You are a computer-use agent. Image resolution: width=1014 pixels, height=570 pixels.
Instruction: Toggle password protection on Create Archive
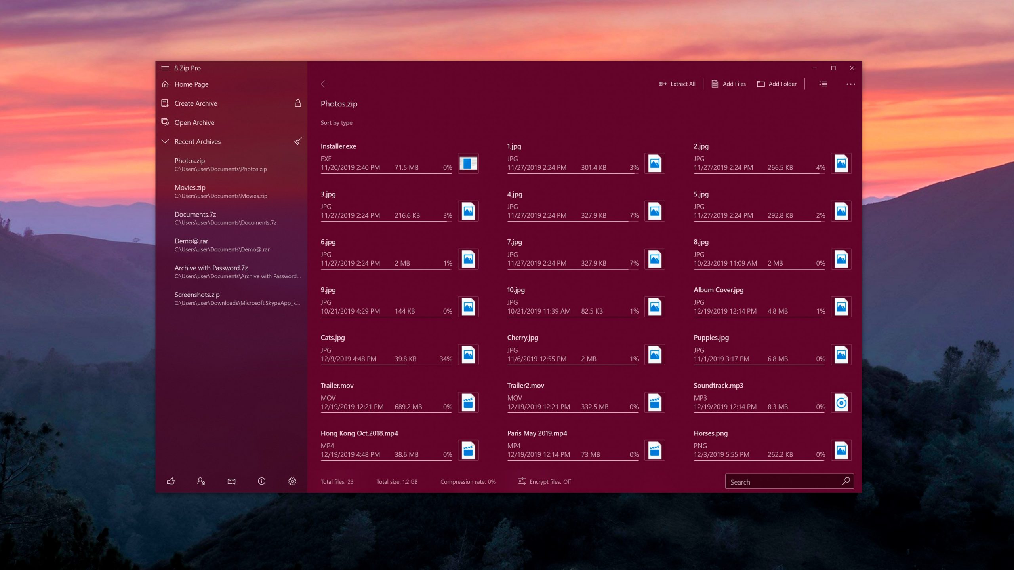(298, 103)
